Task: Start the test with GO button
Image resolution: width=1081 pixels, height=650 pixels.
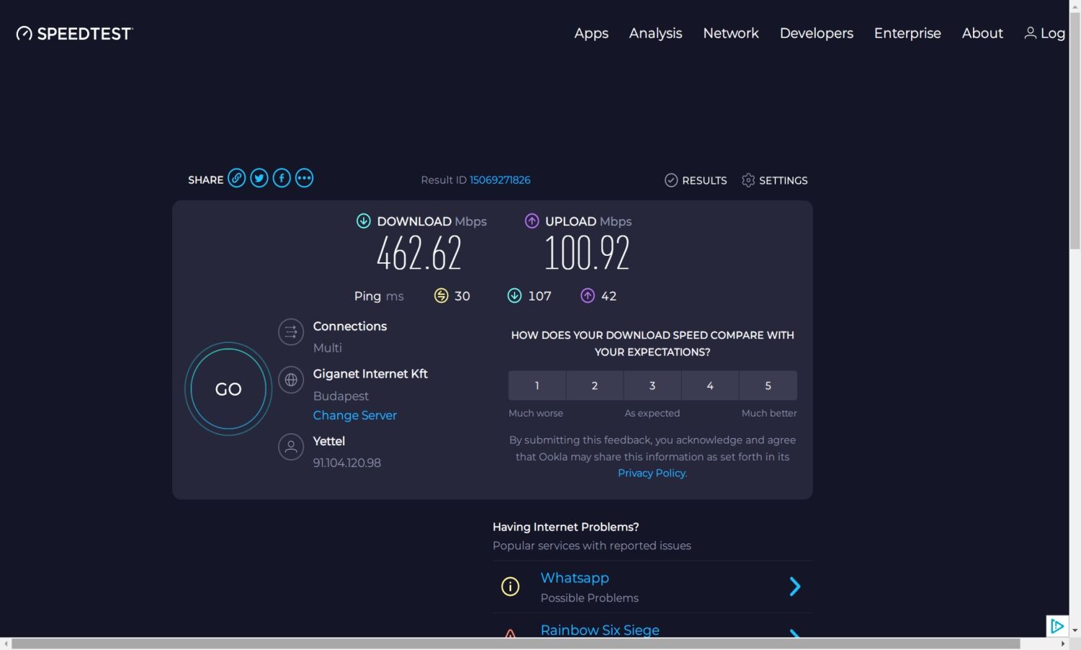Action: coord(228,389)
